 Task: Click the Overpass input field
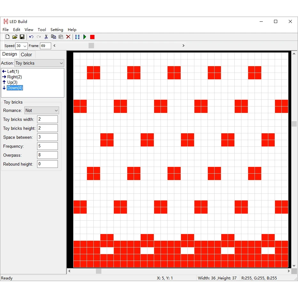[x=48, y=155]
